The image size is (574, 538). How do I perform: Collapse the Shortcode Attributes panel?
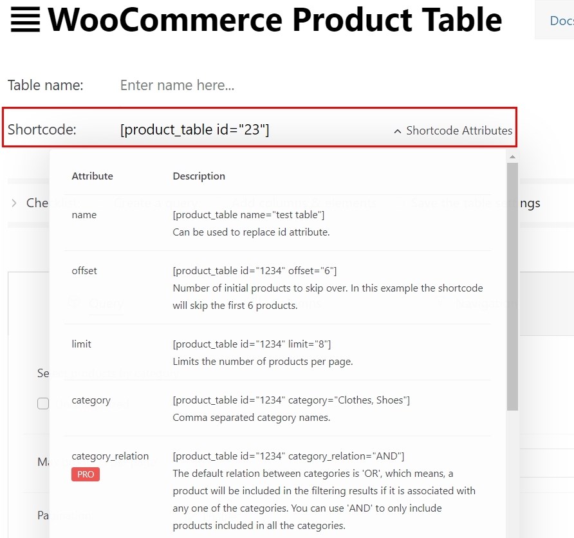[x=453, y=131]
